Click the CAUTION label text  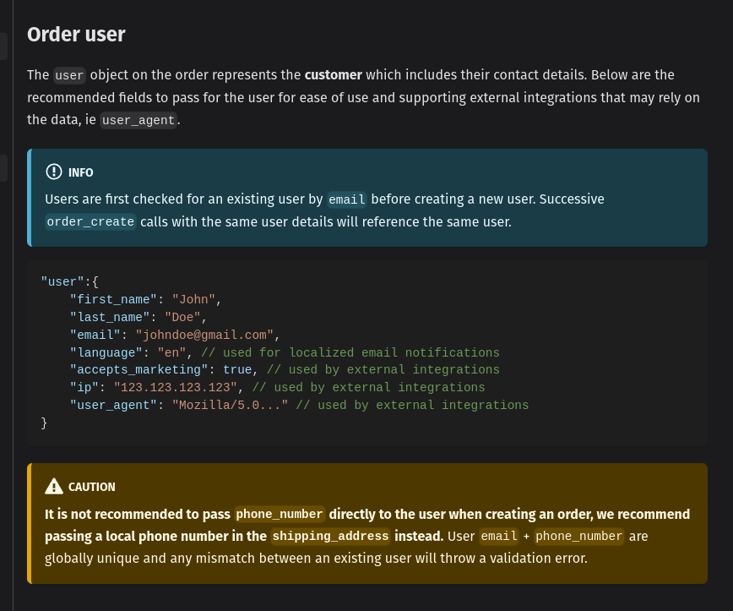click(91, 487)
